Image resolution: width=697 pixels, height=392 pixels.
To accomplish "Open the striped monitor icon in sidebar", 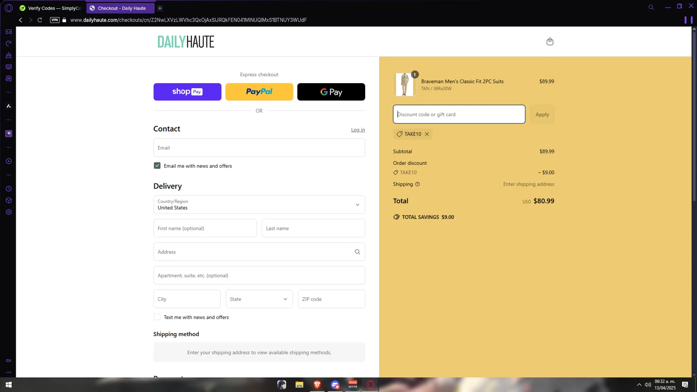I will pos(8,67).
